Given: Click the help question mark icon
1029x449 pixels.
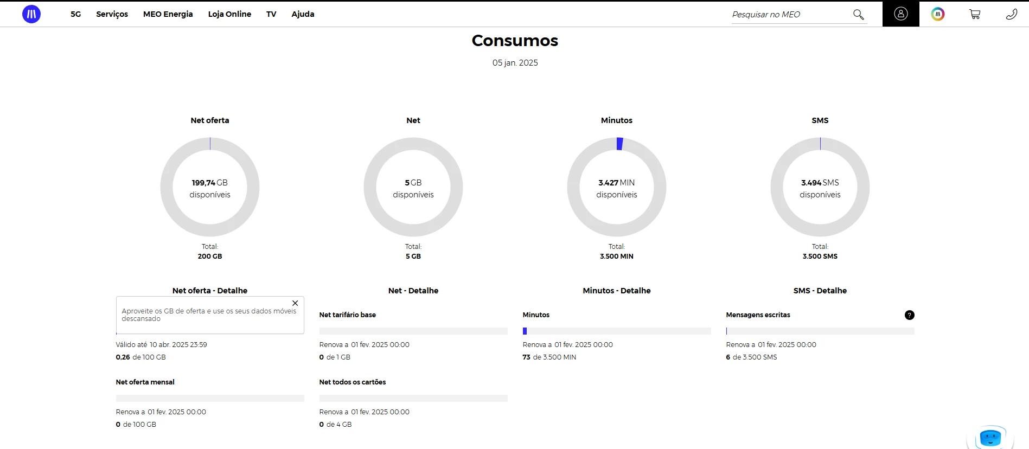Looking at the screenshot, I should pos(910,315).
